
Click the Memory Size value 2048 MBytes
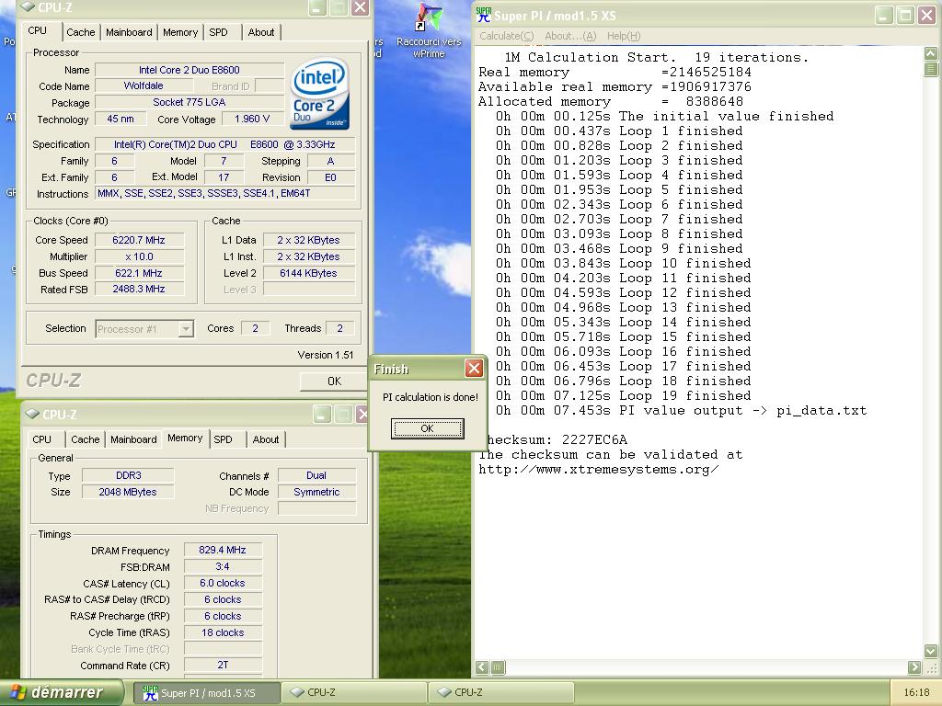pos(129,493)
